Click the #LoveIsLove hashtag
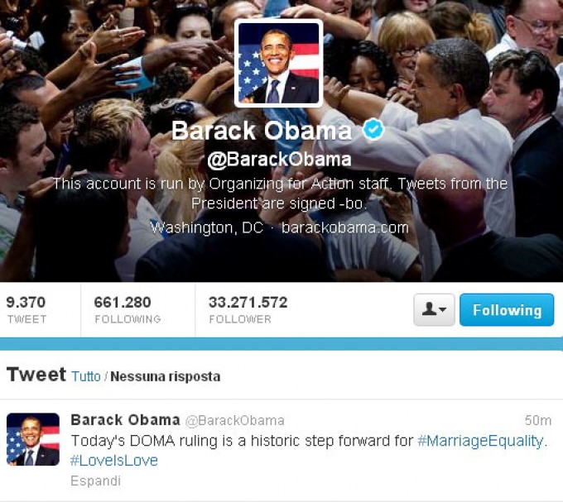563x502 pixels. tap(113, 461)
